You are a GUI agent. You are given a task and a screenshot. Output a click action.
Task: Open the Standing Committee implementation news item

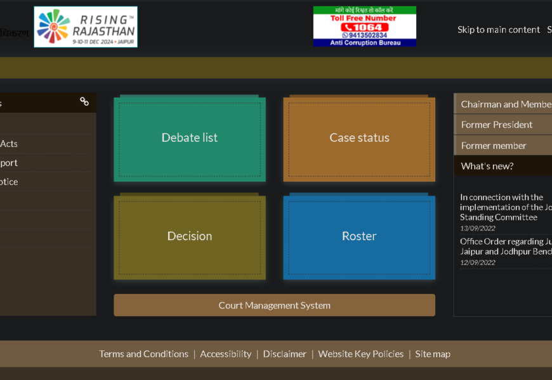(x=505, y=207)
